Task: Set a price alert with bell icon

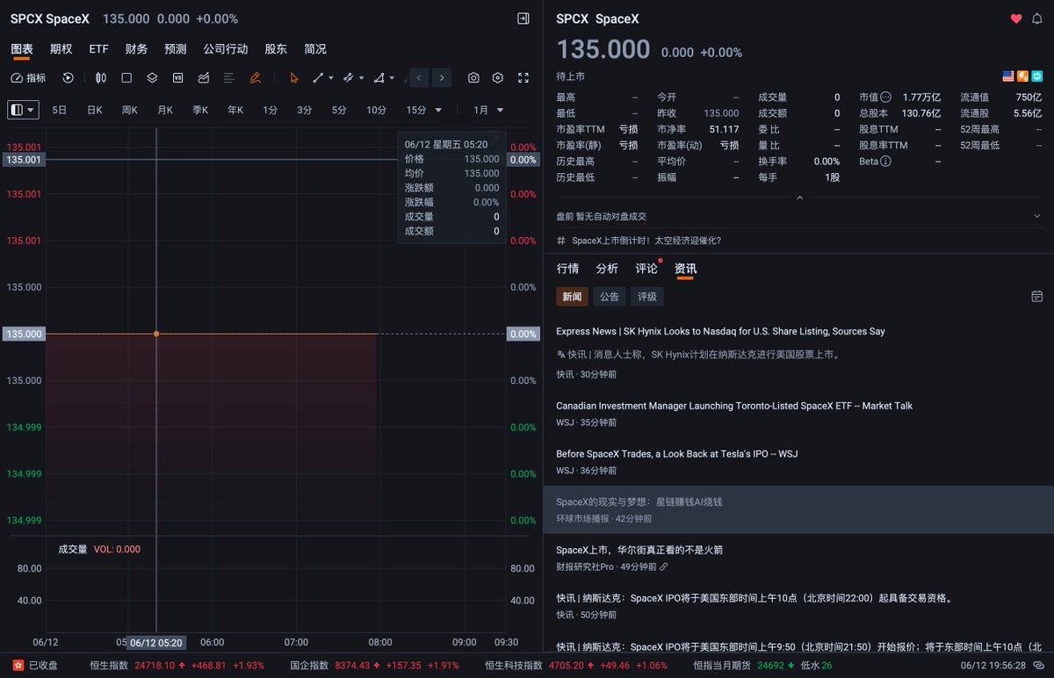Action: click(x=1037, y=18)
